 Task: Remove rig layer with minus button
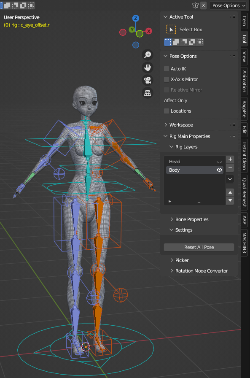tap(230, 167)
